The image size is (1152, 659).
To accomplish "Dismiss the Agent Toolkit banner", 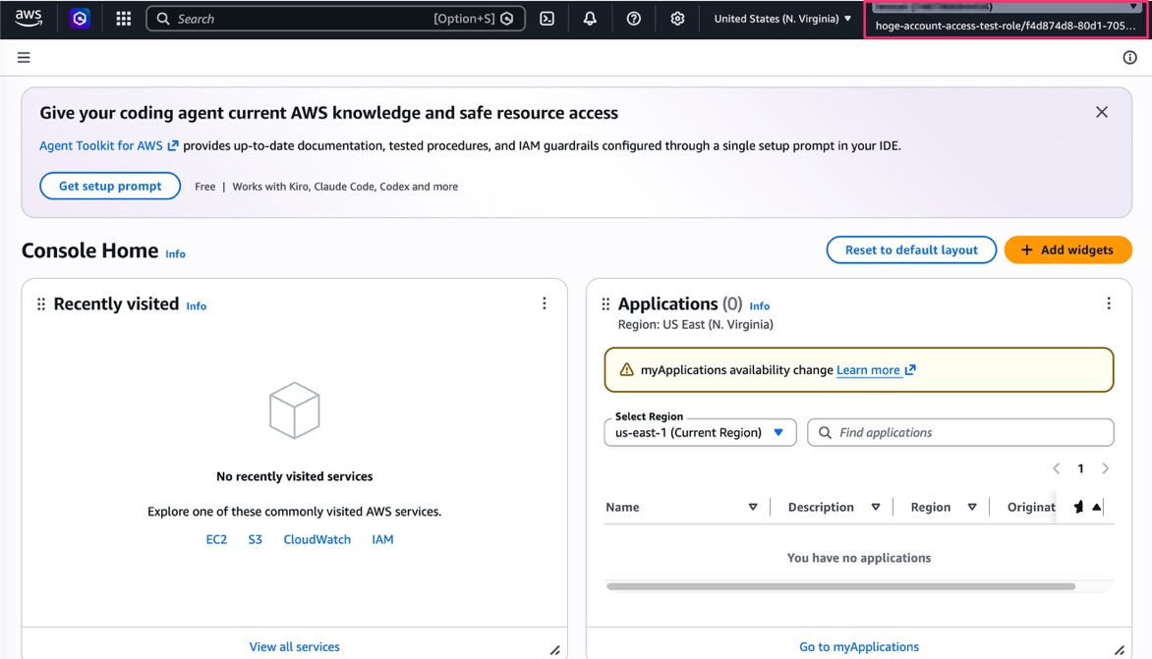I will coord(1101,112).
